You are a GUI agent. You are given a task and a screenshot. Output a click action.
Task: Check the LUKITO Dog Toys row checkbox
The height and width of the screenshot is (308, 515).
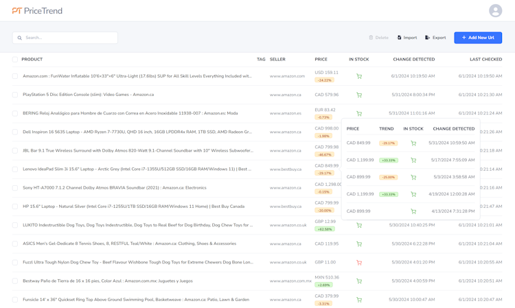(15, 225)
